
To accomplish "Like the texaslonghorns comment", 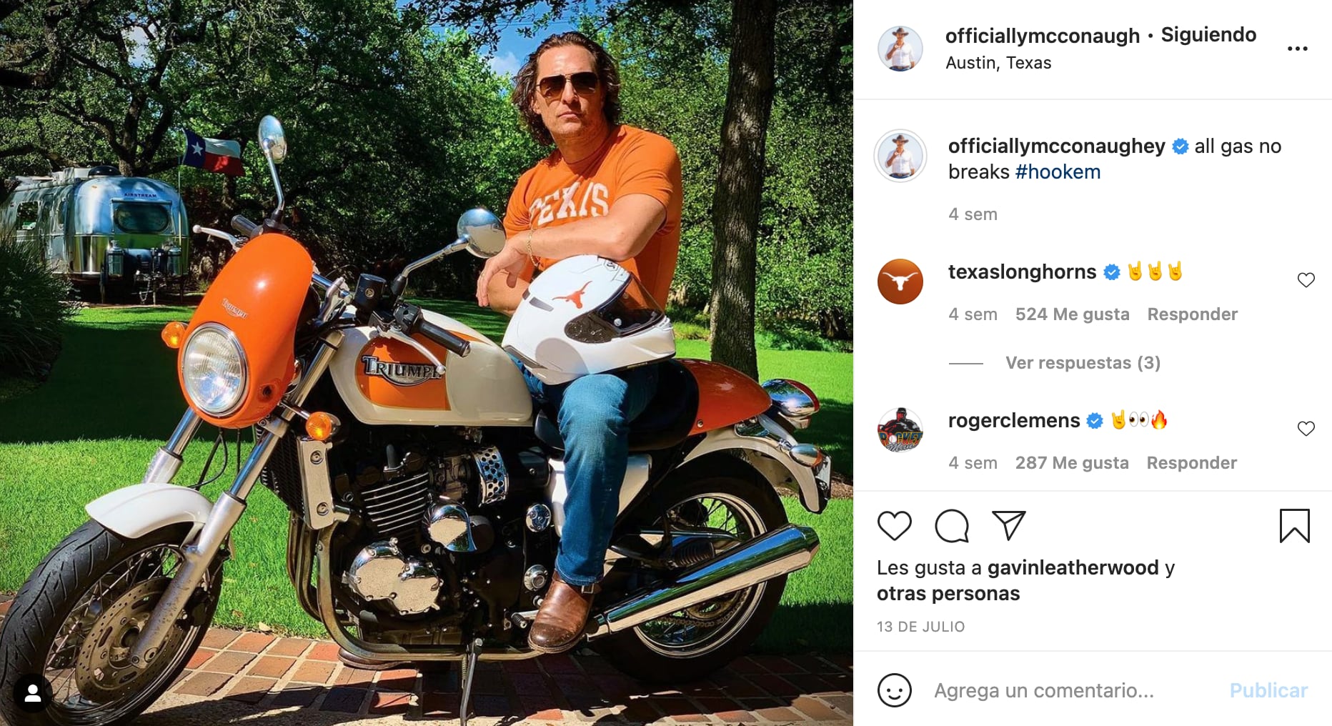I will coord(1306,280).
